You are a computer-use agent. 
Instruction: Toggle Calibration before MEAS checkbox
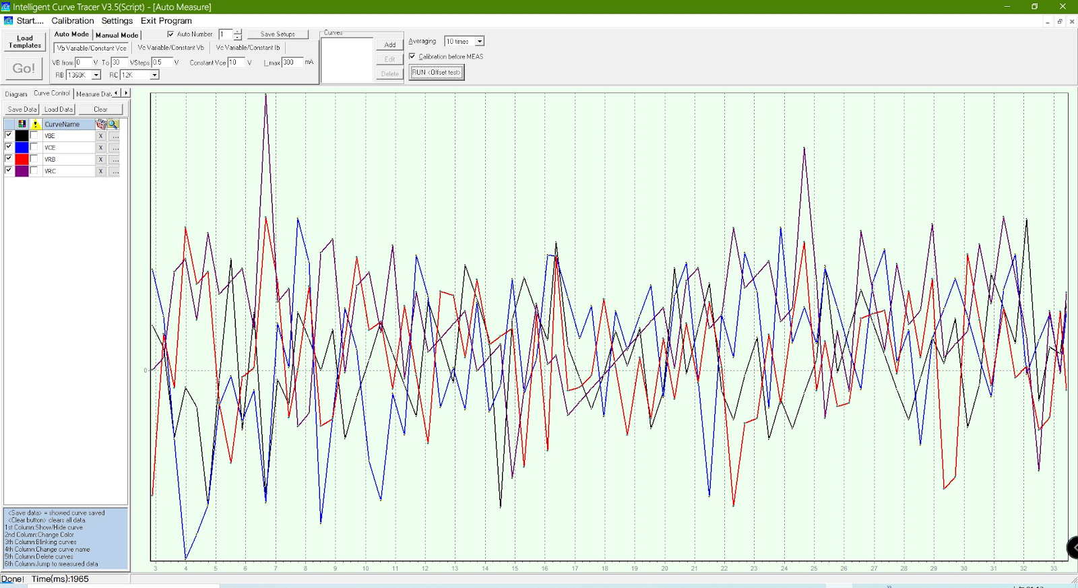[x=412, y=57]
